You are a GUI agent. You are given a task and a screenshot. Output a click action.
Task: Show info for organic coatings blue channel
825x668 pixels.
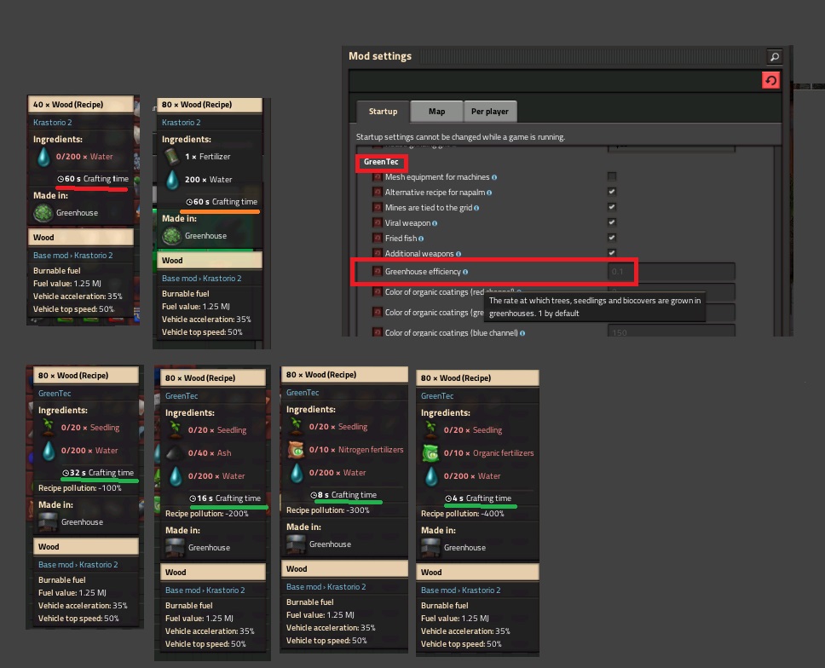[522, 333]
